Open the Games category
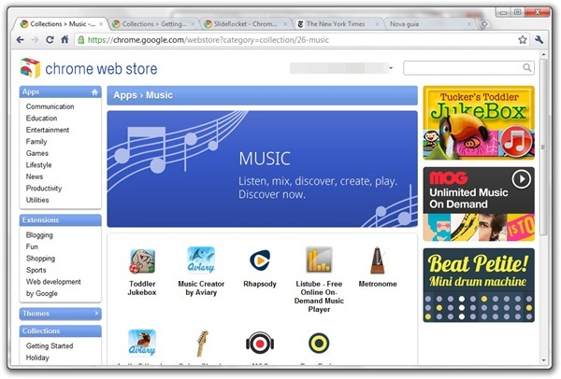Screen dimensions: 561x379 tap(36, 153)
